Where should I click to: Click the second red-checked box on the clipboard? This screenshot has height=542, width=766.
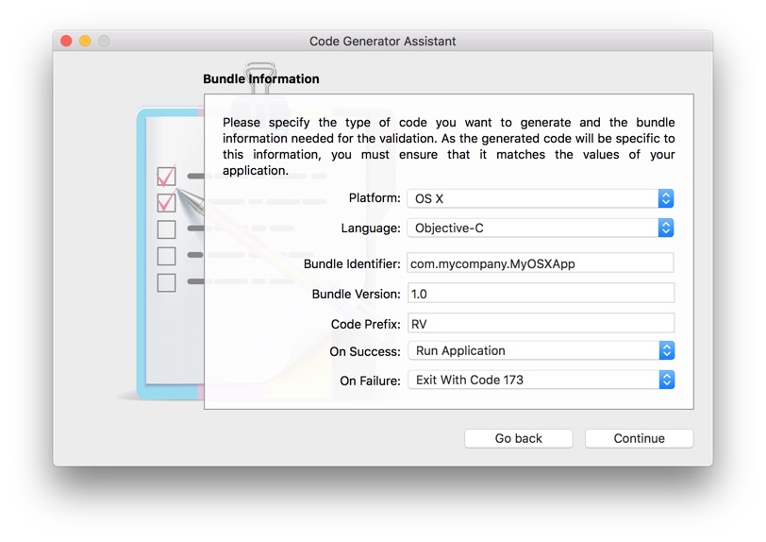coord(166,203)
